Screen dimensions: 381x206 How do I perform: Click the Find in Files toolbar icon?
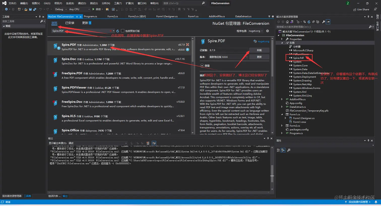(107, 9)
